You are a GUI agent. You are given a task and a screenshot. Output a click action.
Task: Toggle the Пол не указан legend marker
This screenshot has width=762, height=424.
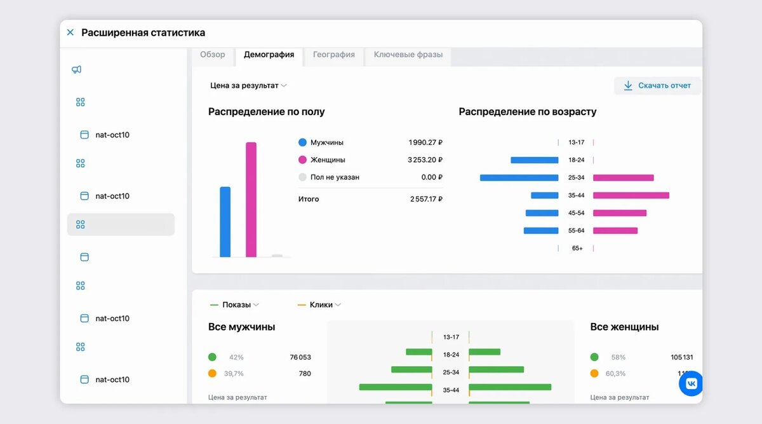pyautogui.click(x=302, y=177)
